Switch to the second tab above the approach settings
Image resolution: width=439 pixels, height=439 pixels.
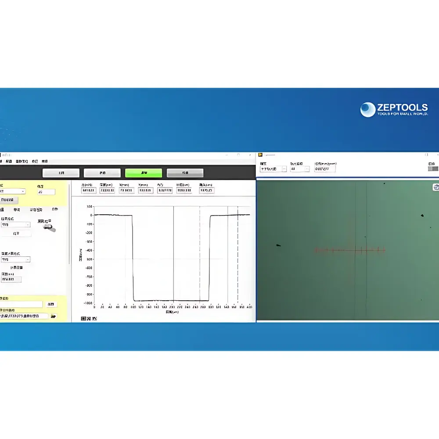16,209
